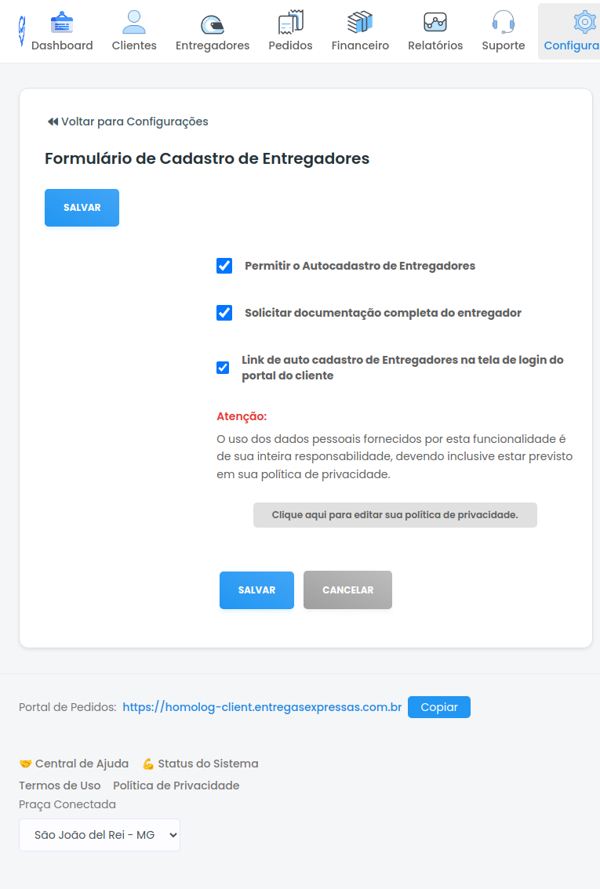The height and width of the screenshot is (889, 600).
Task: Click the privacy policy edit button
Action: point(395,515)
